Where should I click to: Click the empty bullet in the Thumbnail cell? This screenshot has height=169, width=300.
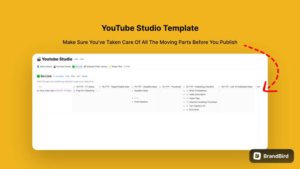click(160, 91)
